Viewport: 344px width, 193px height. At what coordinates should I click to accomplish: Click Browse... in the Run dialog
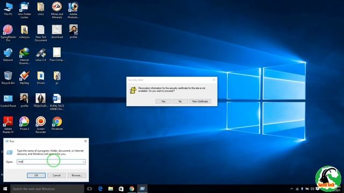[76, 175]
